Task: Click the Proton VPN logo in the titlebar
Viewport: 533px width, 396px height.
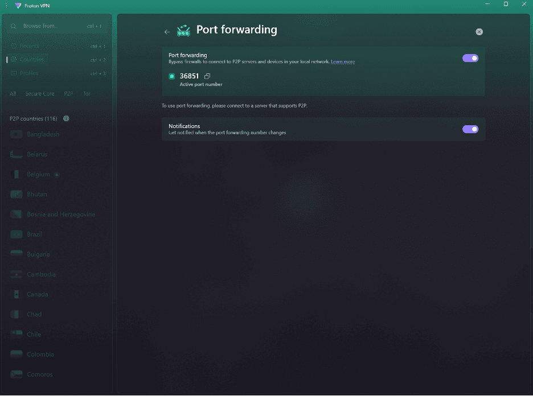Action: coord(19,5)
